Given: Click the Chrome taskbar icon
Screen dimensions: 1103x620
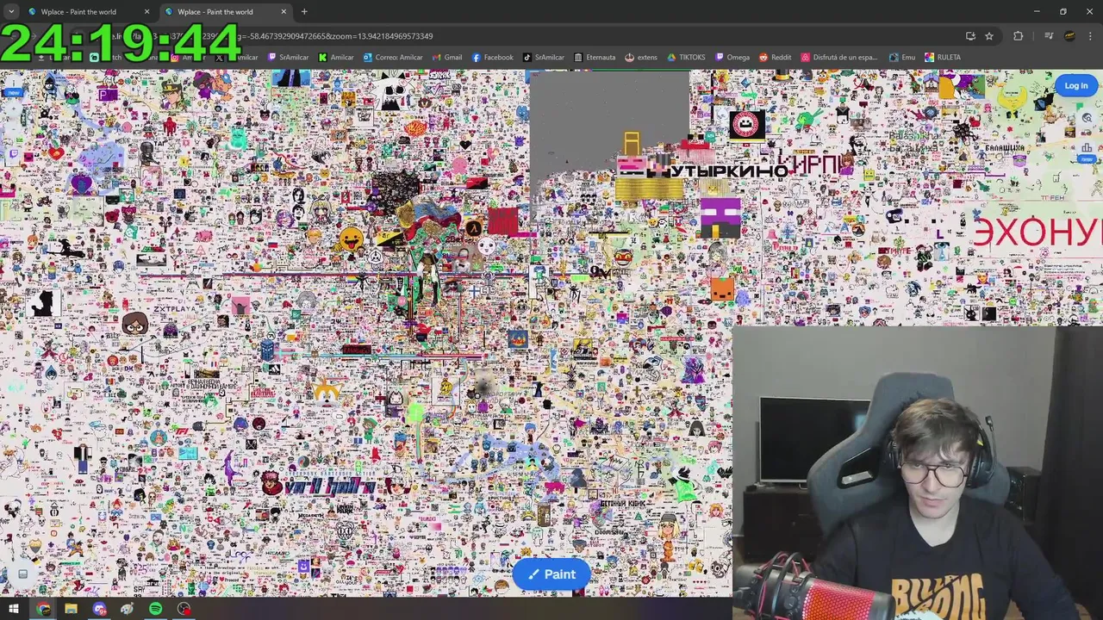Looking at the screenshot, I should (43, 609).
